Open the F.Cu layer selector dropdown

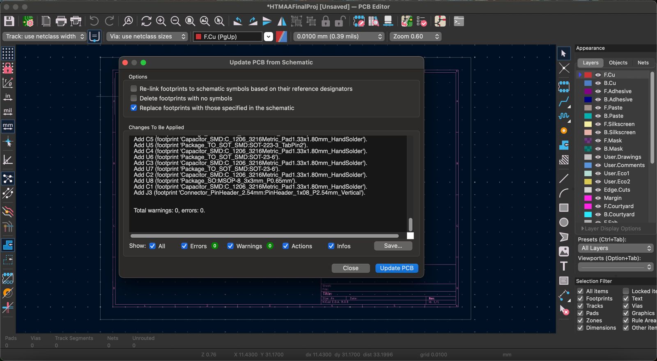tap(268, 37)
